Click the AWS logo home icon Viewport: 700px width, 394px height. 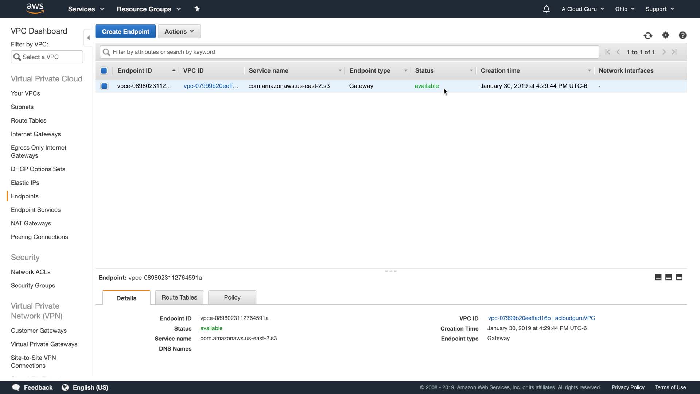tap(35, 8)
